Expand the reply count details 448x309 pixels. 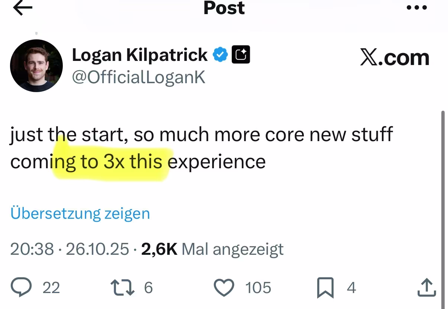tap(51, 286)
